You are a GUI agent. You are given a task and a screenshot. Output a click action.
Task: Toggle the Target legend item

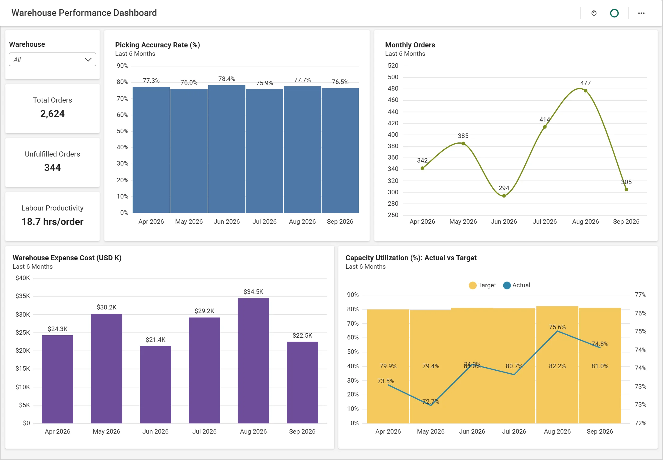pos(482,285)
